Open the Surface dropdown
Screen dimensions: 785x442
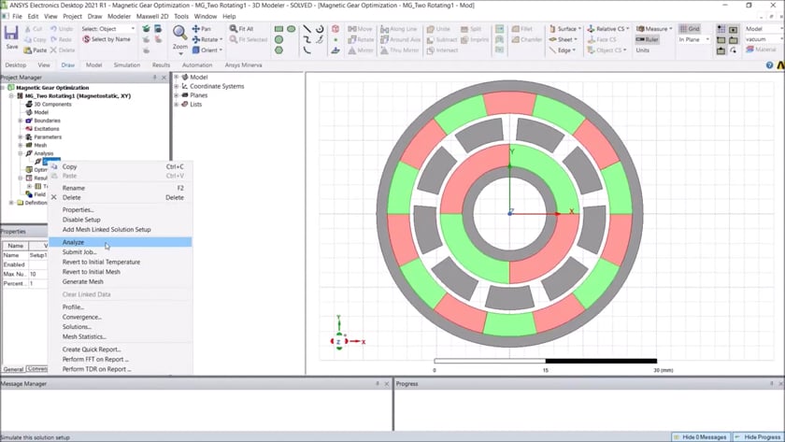coord(579,29)
